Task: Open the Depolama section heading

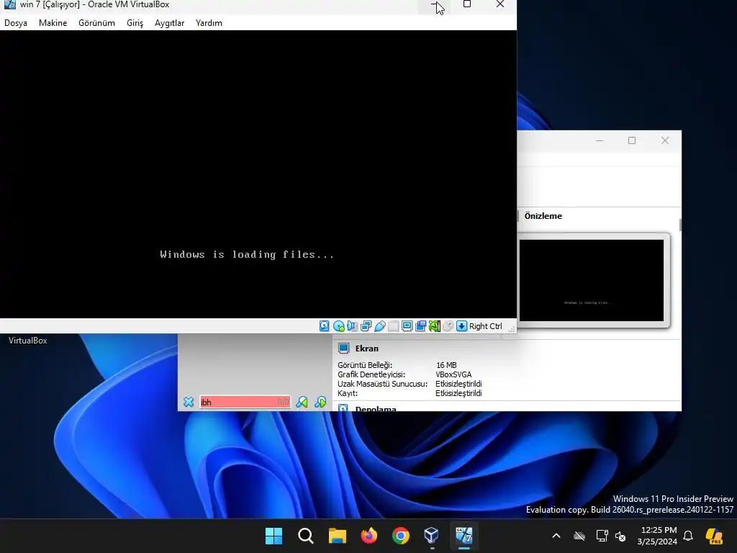Action: (x=376, y=408)
